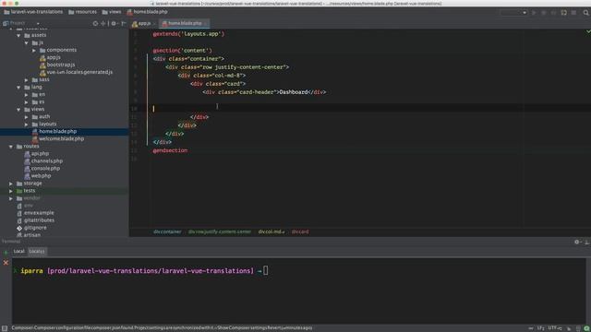The width and height of the screenshot is (591, 332).
Task: Open the .gitignore file
Action: 31,228
